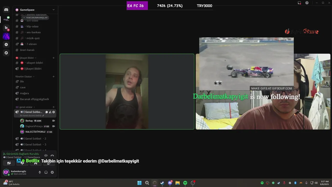Open Discord help question mark icon
The image size is (332, 187).
click(x=307, y=3)
